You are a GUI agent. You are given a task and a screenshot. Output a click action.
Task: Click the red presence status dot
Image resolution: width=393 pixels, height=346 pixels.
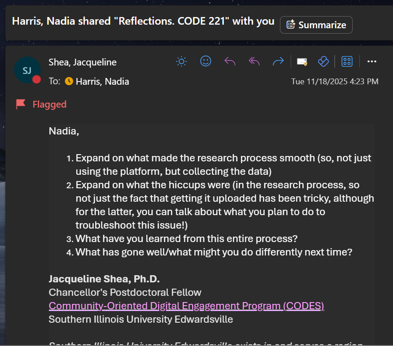click(36, 79)
